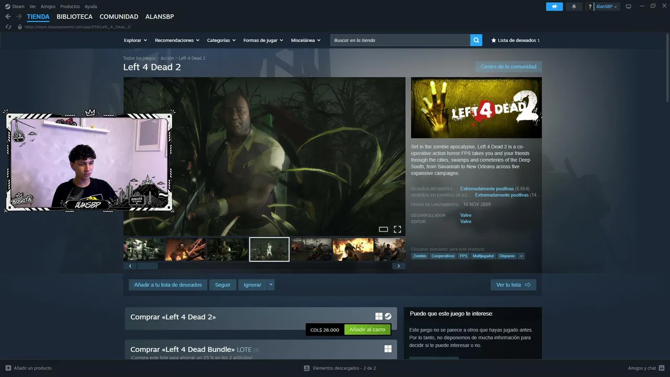Open the Ver menu
670x377 pixels.
(33, 7)
